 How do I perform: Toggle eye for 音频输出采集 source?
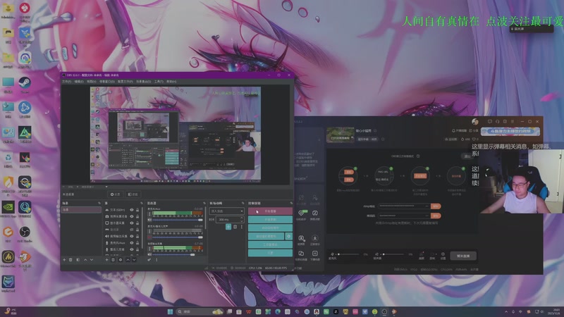132,236
